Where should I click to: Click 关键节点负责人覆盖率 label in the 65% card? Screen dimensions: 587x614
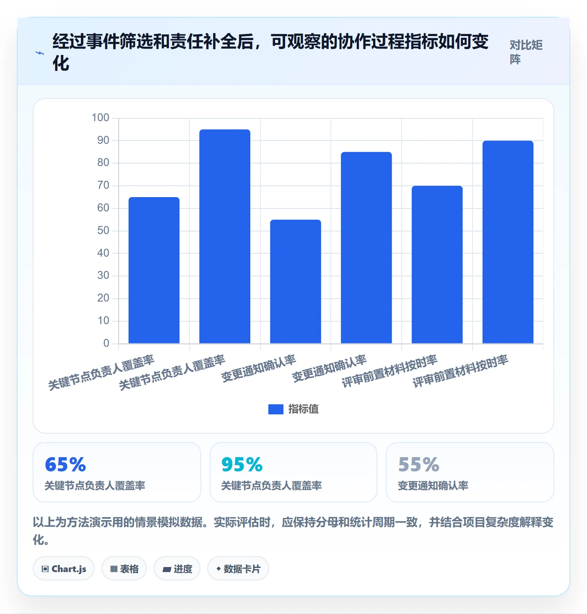(x=95, y=486)
